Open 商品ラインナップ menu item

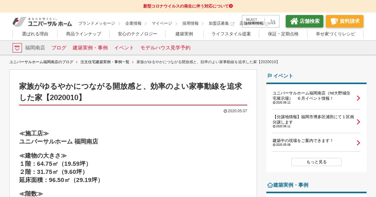click(x=84, y=34)
